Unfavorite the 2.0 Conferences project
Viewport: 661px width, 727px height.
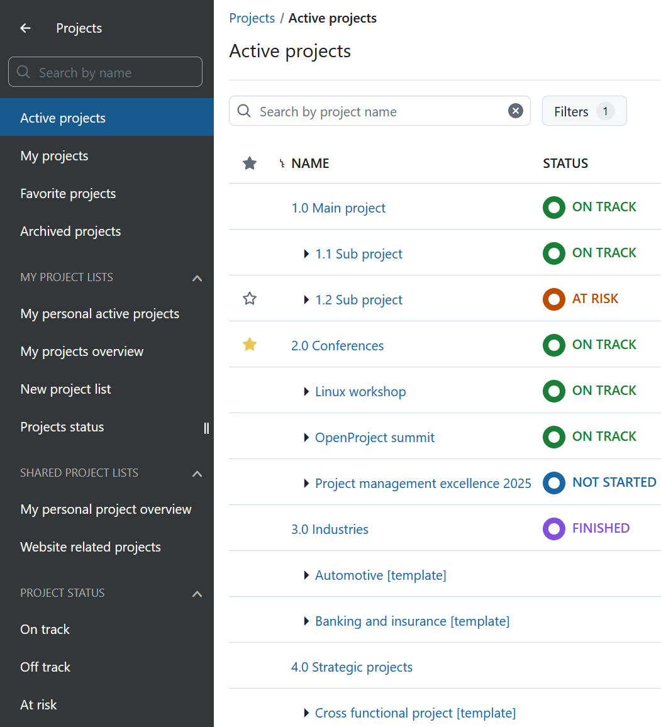coord(250,345)
